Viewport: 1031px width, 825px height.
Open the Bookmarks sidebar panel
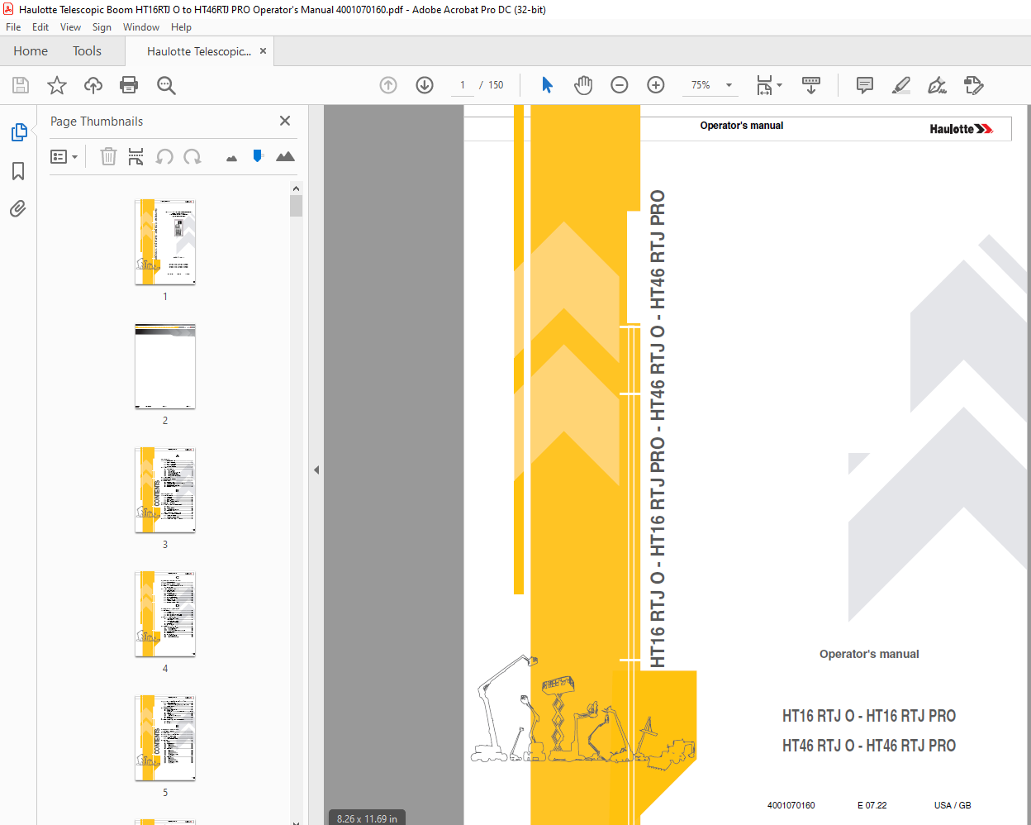(x=18, y=171)
